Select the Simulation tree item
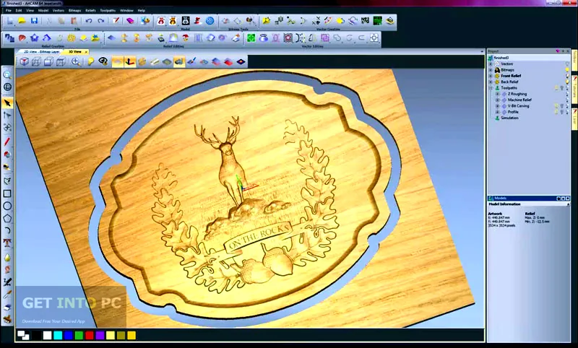Screen dimensions: 578x348 pos(509,118)
